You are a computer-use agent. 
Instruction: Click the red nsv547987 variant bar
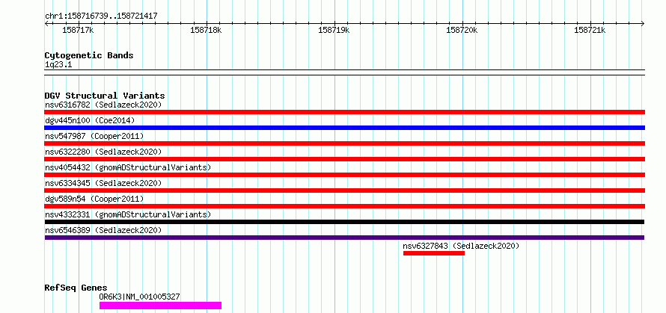click(344, 143)
